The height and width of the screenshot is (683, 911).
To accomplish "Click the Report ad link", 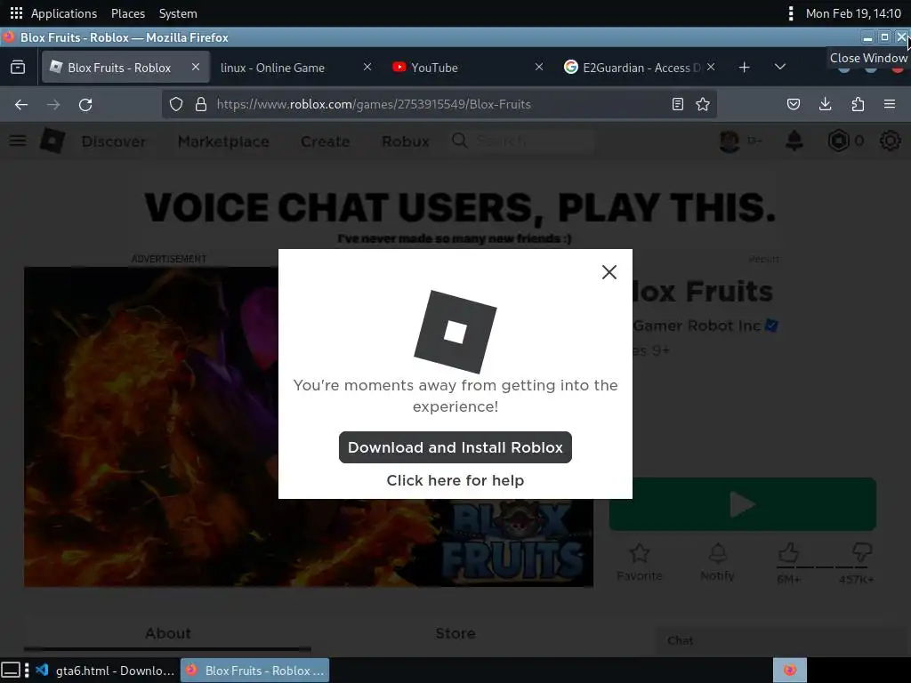I will pyautogui.click(x=763, y=259).
